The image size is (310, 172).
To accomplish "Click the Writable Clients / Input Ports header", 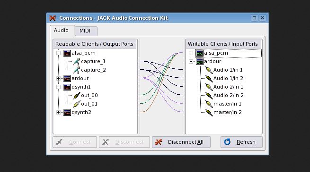I will point(223,44).
